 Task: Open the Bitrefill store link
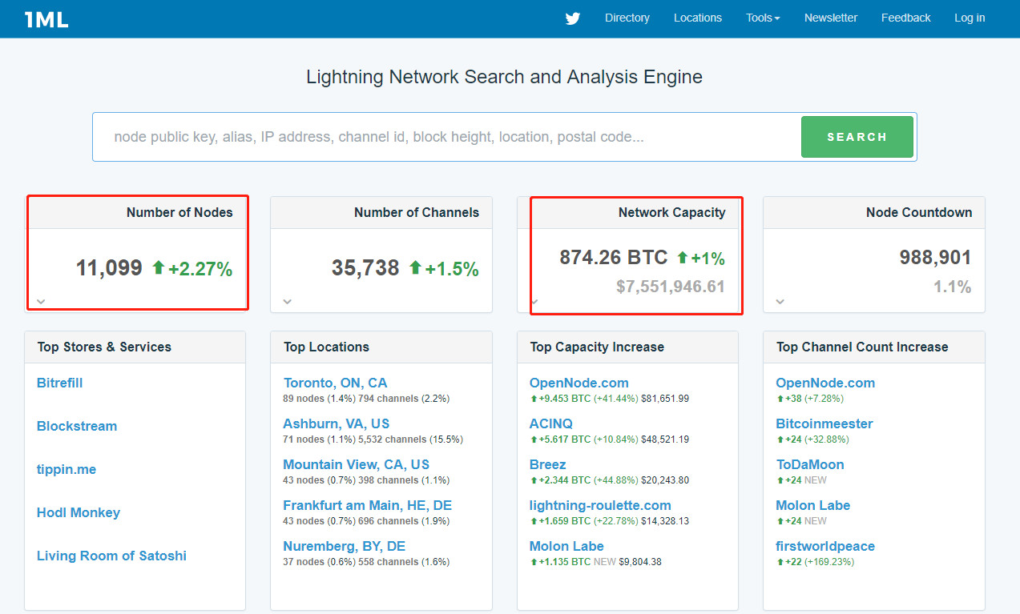pyautogui.click(x=60, y=383)
